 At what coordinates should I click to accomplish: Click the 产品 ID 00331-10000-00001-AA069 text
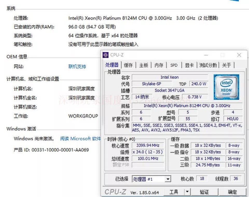[51, 150]
